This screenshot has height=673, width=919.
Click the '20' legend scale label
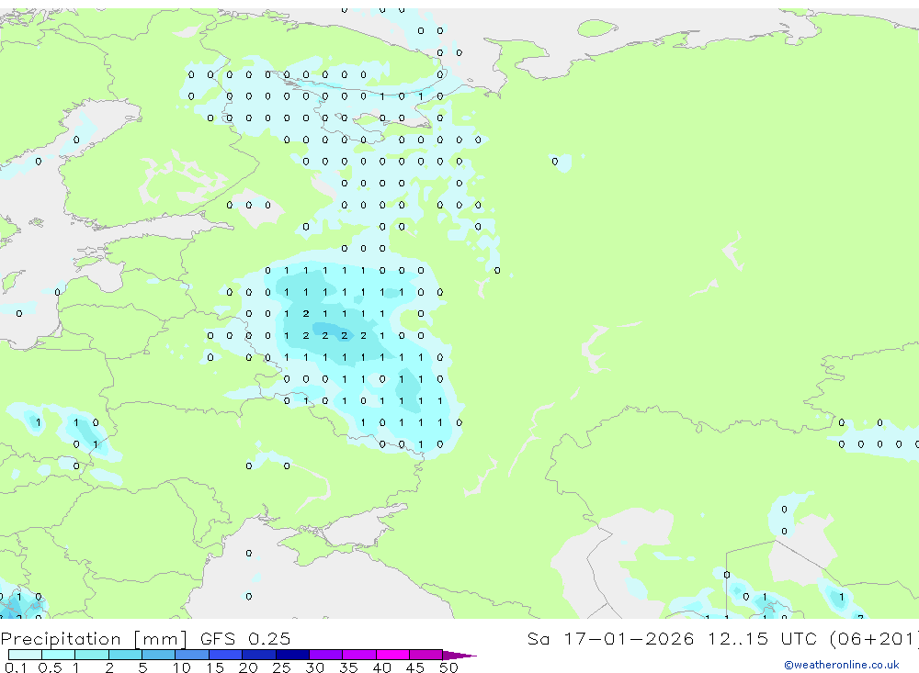[248, 667]
